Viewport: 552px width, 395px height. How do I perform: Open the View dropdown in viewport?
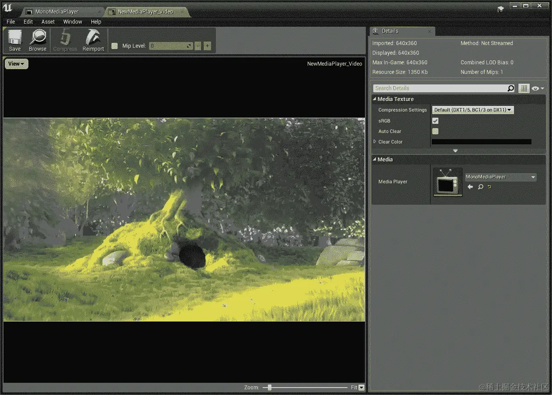point(17,64)
